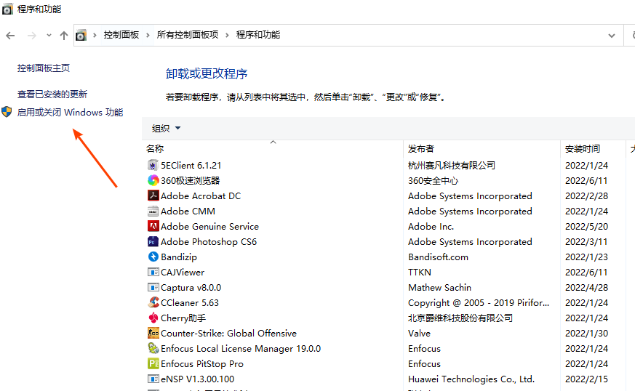Image resolution: width=635 pixels, height=391 pixels.
Task: Click 程序和功能 breadcrumb segment
Action: 258,35
